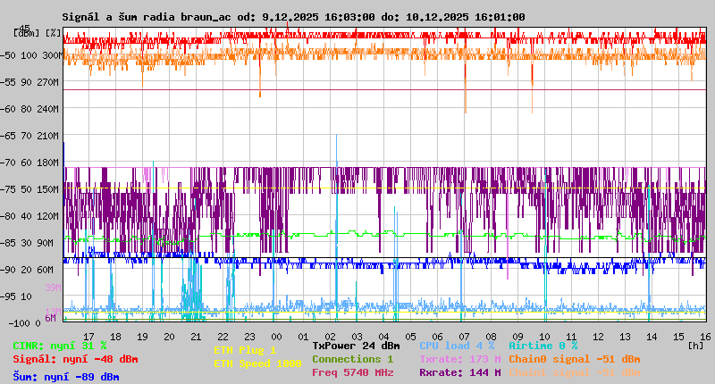The width and height of the screenshot is (715, 384).
Task: Click the '-65 70 210M' y-axis label
Action: coord(29,136)
